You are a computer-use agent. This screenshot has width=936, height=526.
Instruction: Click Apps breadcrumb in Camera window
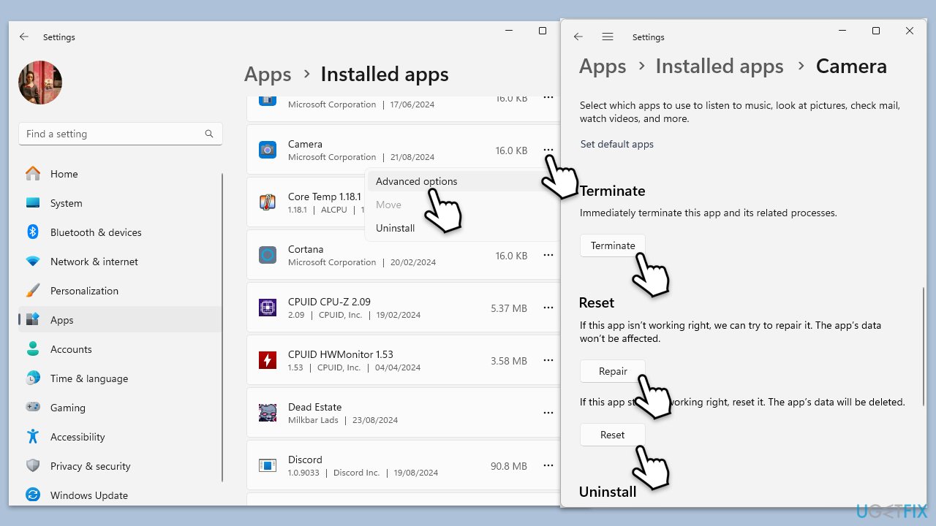coord(603,66)
